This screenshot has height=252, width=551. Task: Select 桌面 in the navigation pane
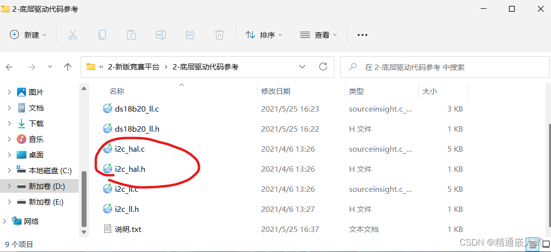(36, 155)
